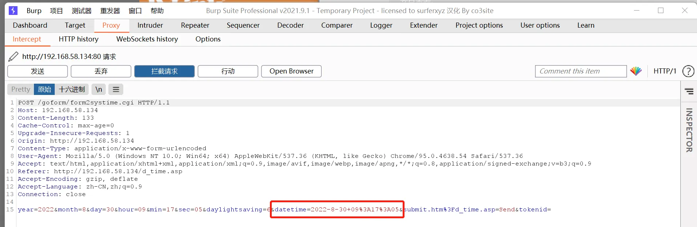Click the Referer d_time.asp header
Image resolution: width=697 pixels, height=227 pixels.
point(100,171)
